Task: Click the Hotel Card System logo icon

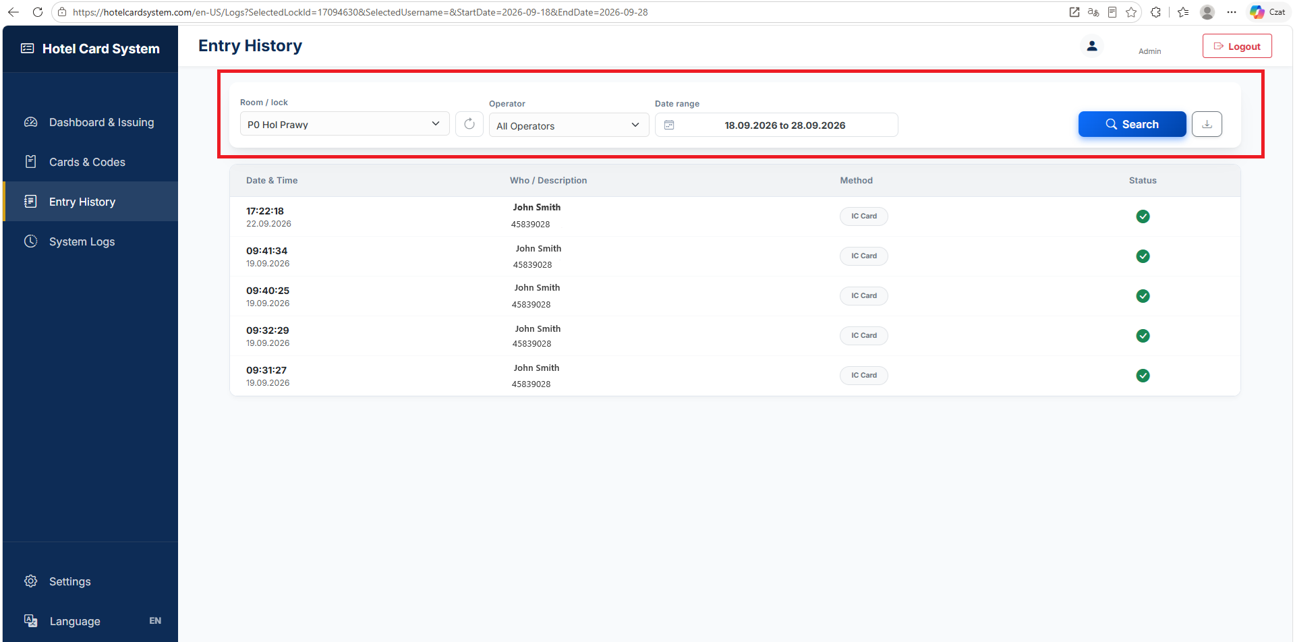Action: click(x=28, y=49)
